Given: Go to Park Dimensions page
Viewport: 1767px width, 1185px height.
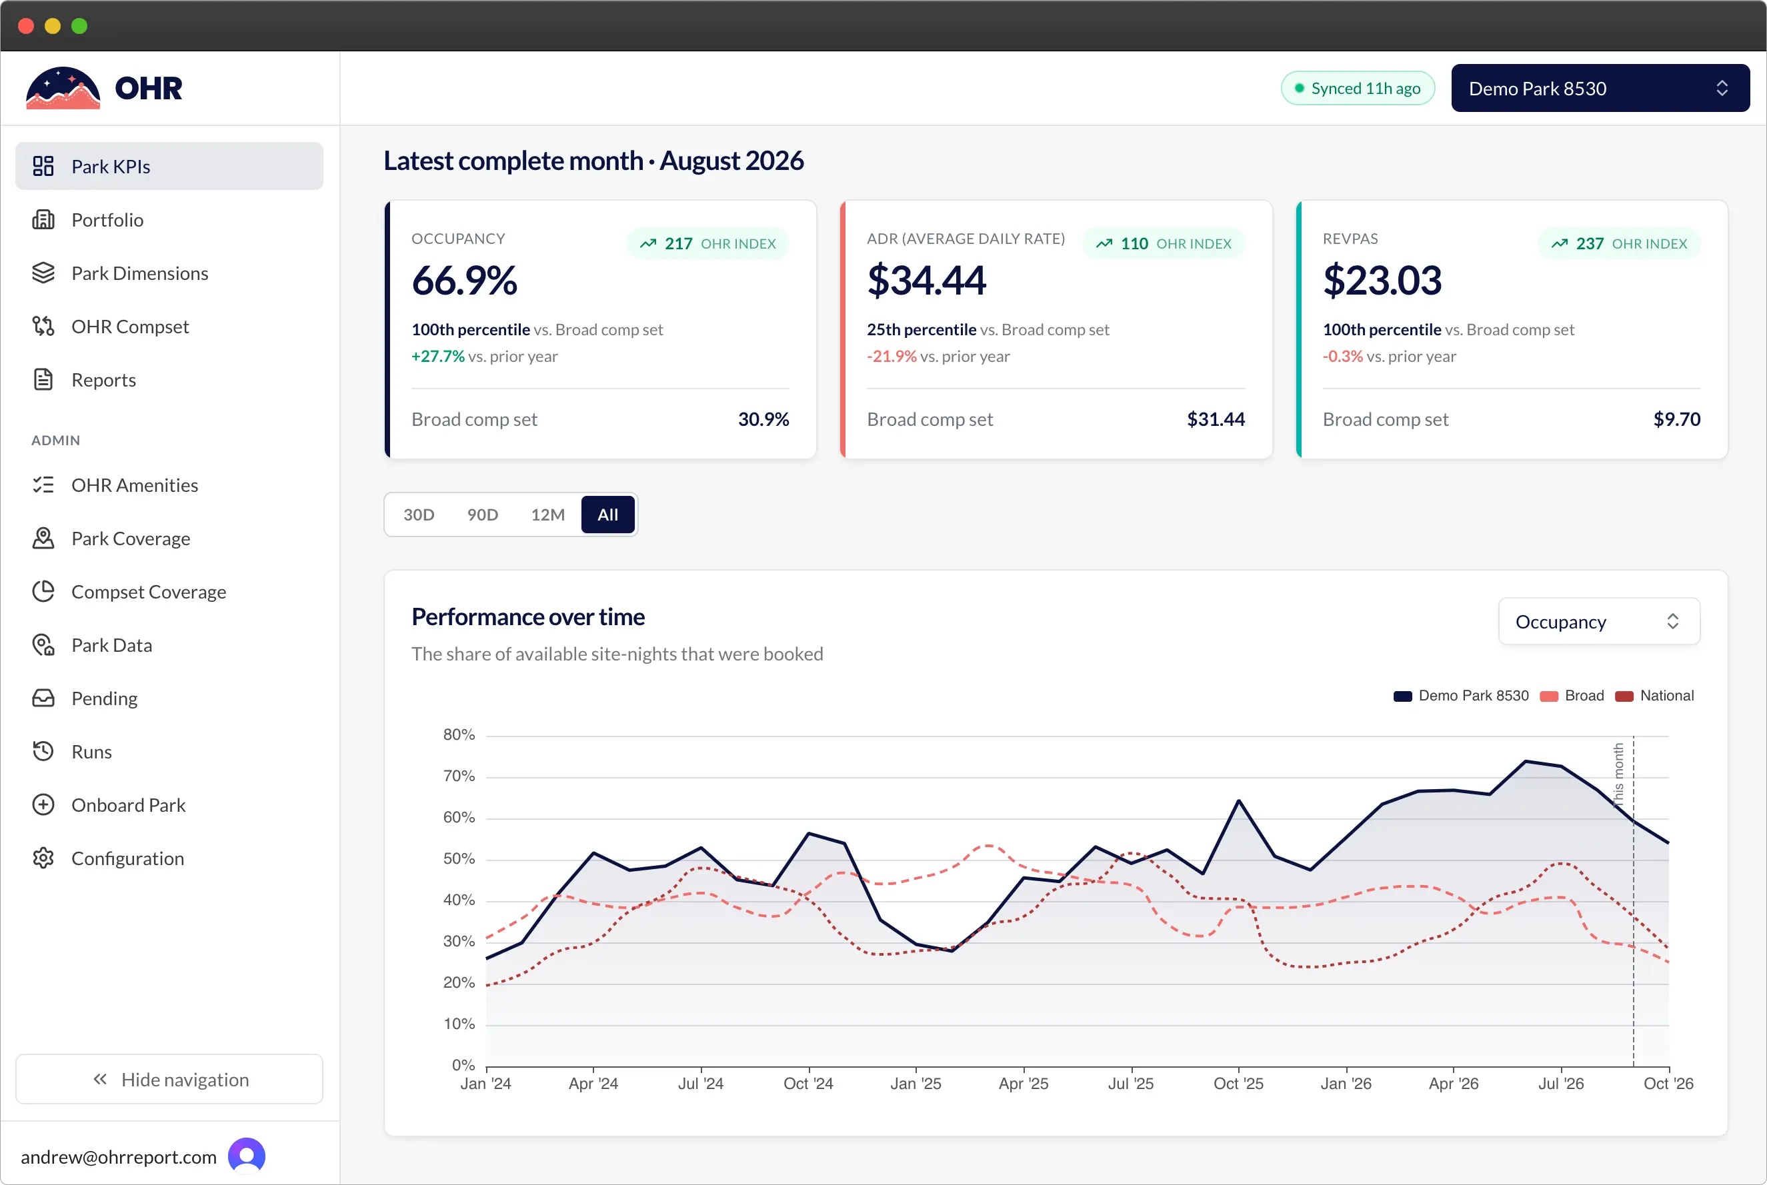Looking at the screenshot, I should 169,273.
